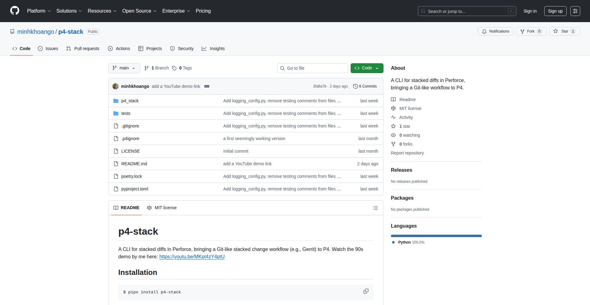The image size is (590, 305).
Task: Expand the green Code dropdown
Action: (377, 68)
